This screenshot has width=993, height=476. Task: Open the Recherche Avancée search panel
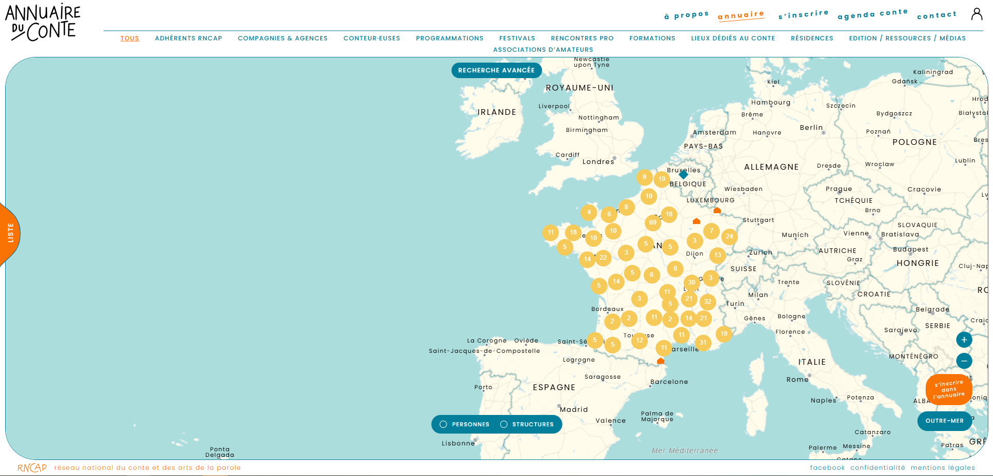[496, 70]
